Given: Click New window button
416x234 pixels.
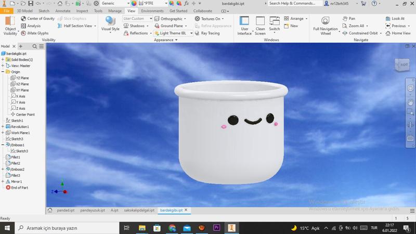Looking at the screenshot, I should coord(291,26).
